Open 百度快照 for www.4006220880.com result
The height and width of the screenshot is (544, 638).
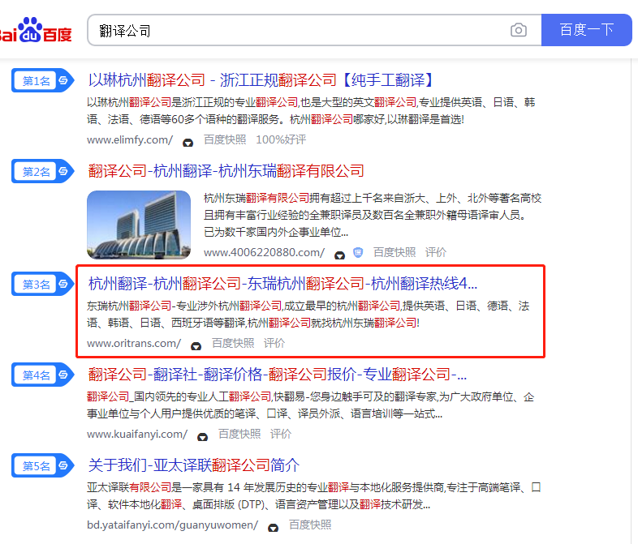coord(394,252)
